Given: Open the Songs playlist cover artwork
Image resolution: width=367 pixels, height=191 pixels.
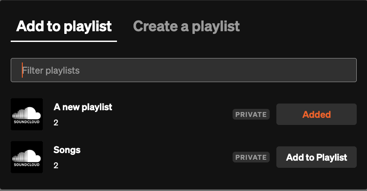Looking at the screenshot, I should click(x=27, y=157).
